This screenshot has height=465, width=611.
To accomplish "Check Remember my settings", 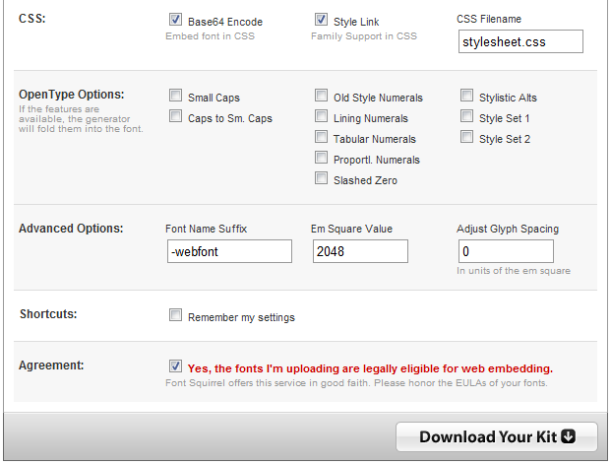I will 176,316.
